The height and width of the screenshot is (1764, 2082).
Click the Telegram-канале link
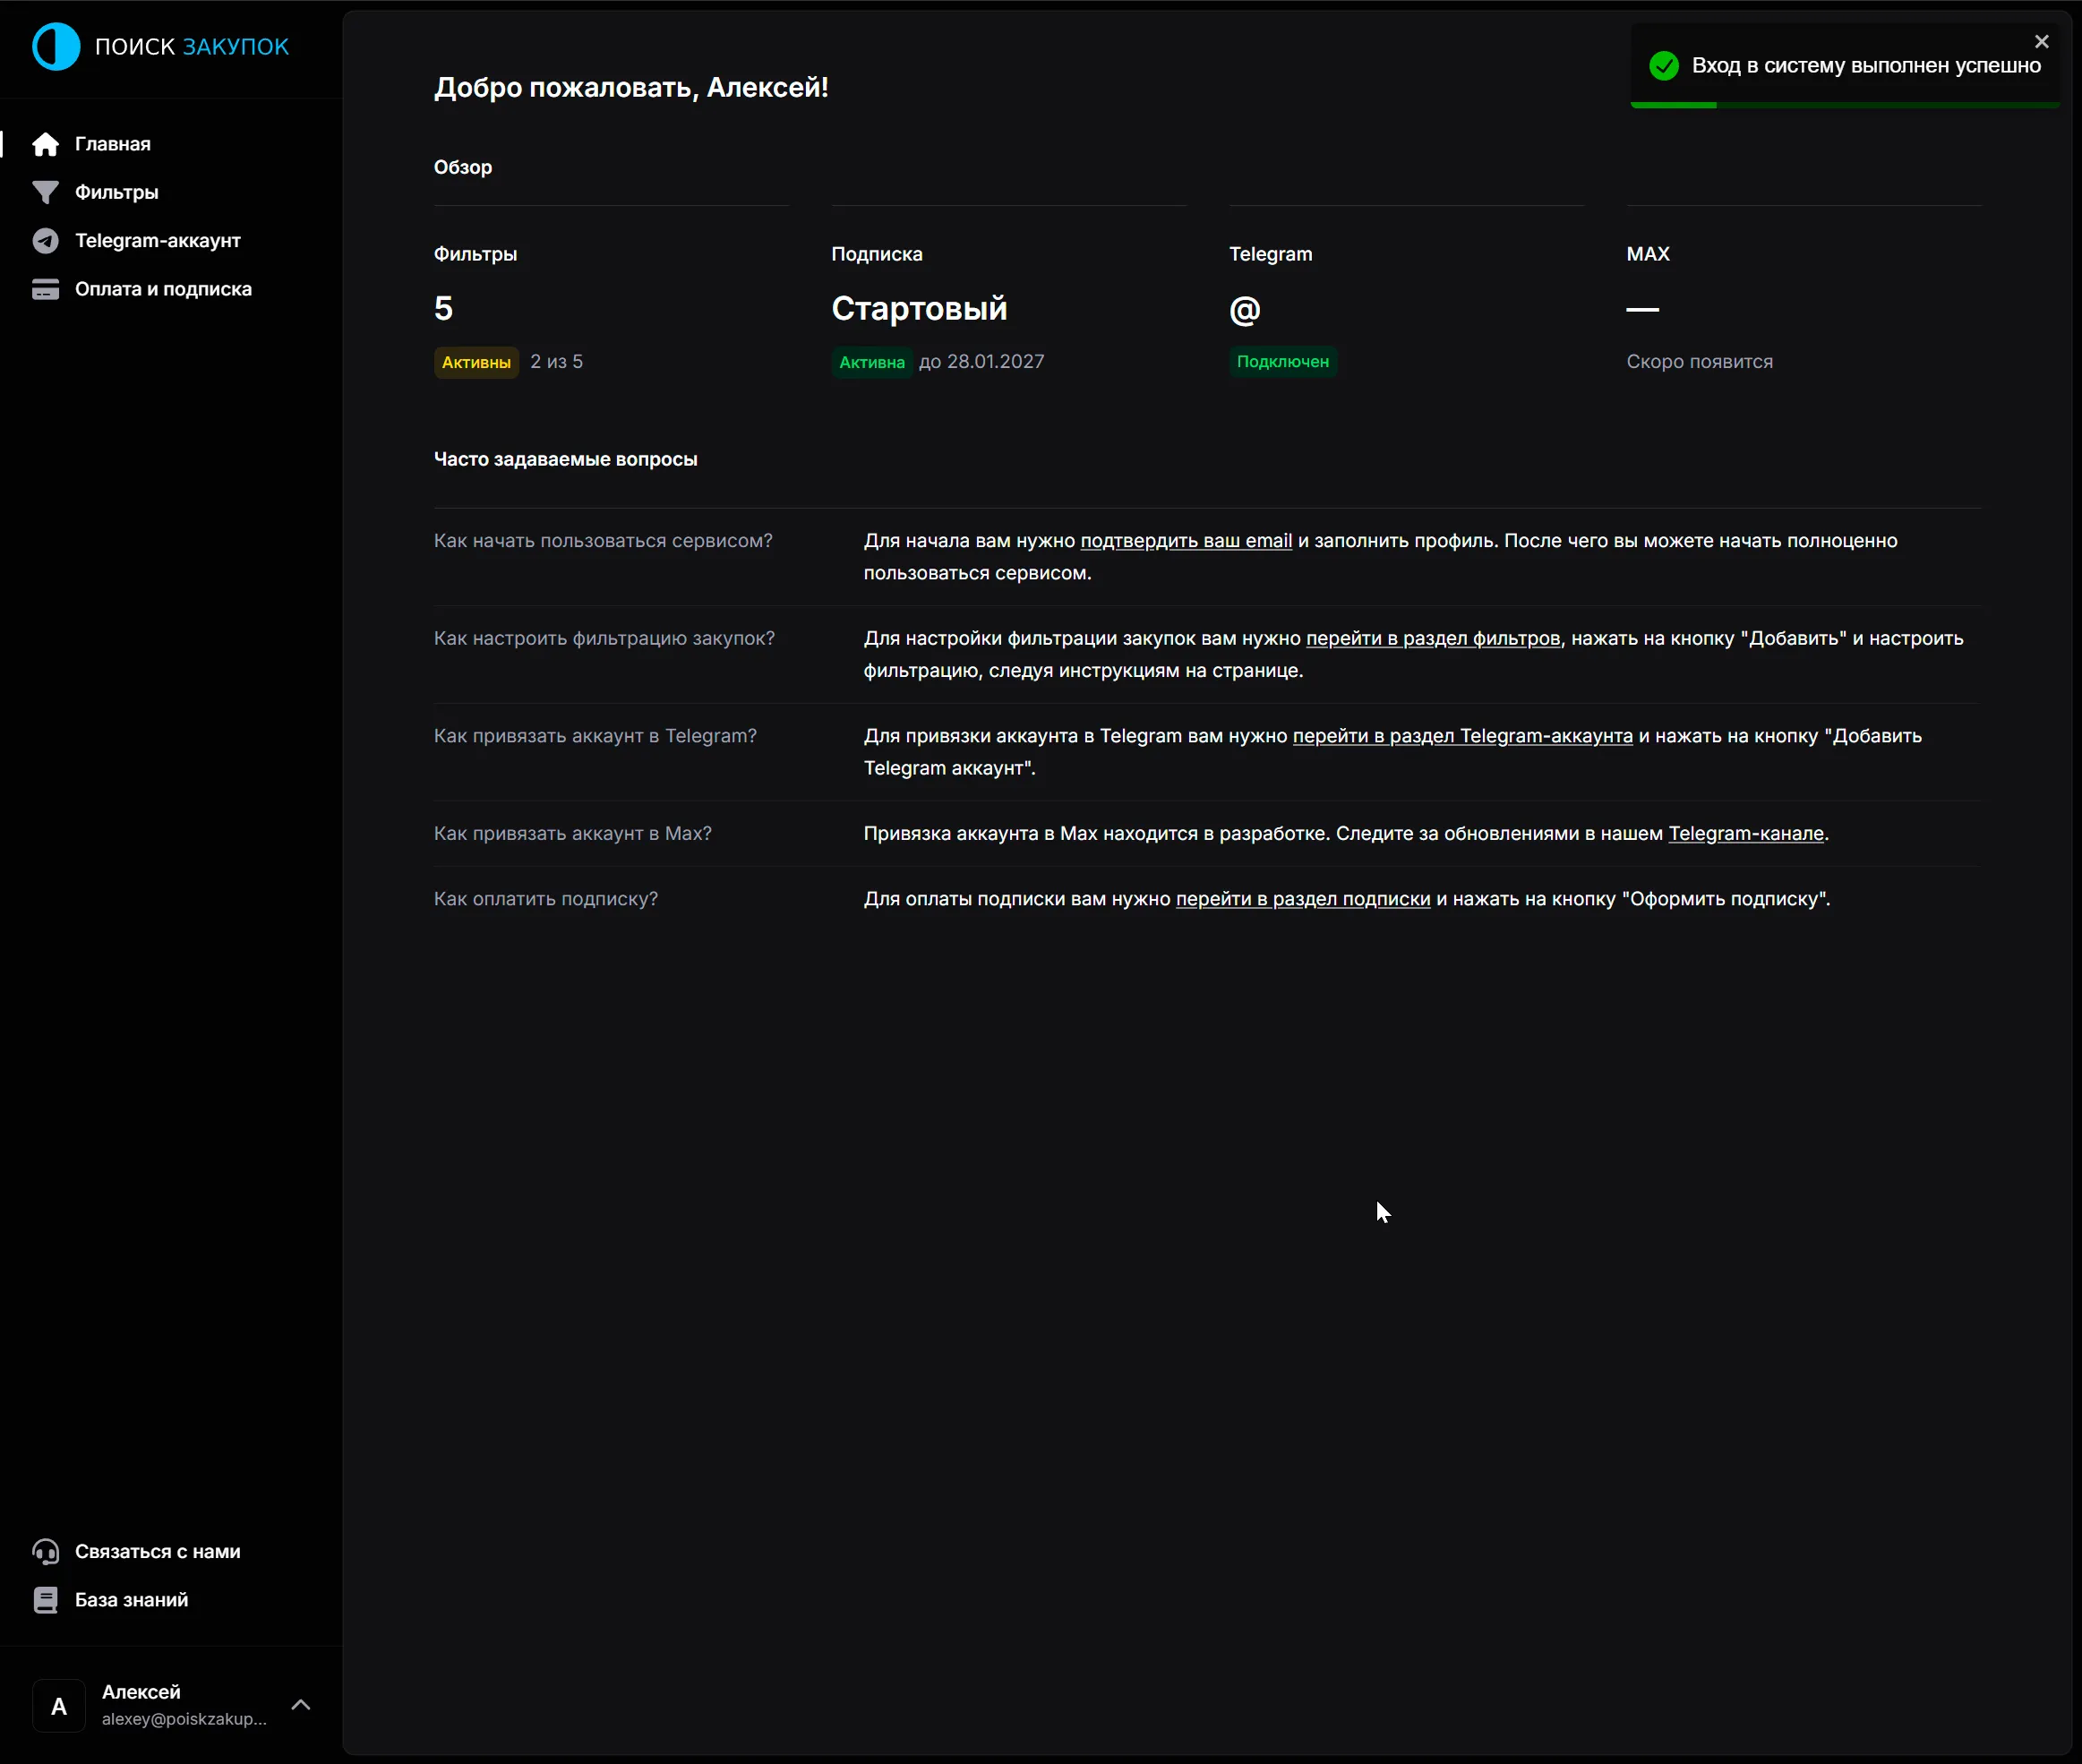pyautogui.click(x=1745, y=833)
